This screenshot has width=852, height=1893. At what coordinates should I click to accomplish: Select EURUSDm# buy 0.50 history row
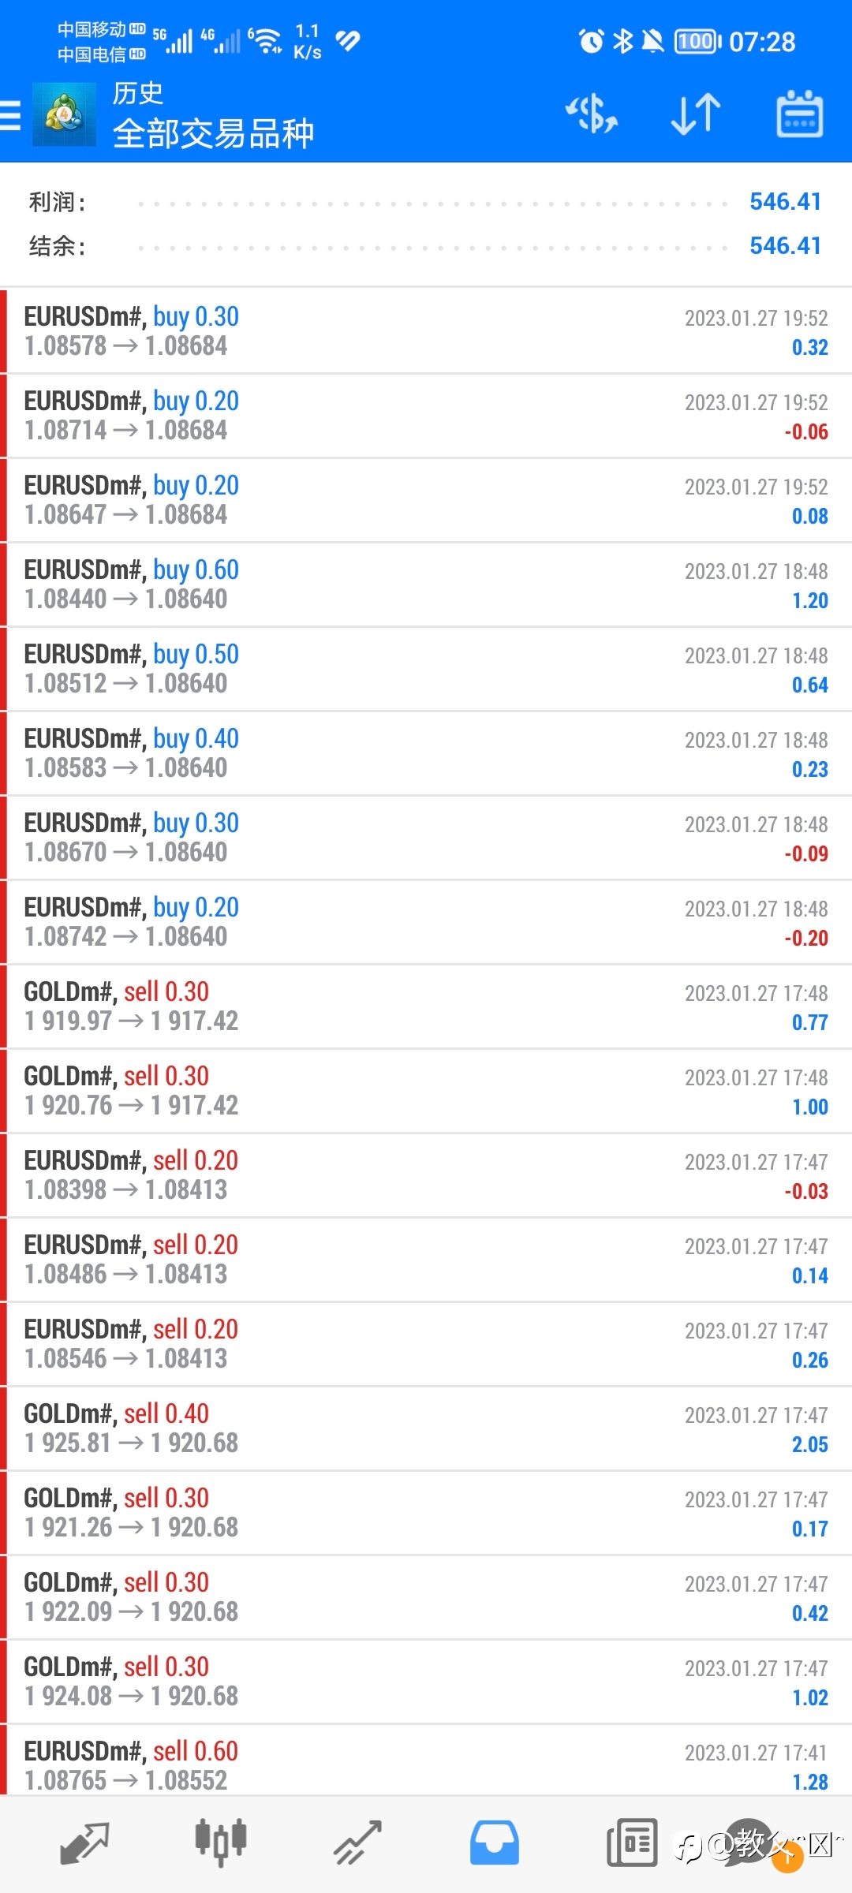[x=426, y=669]
